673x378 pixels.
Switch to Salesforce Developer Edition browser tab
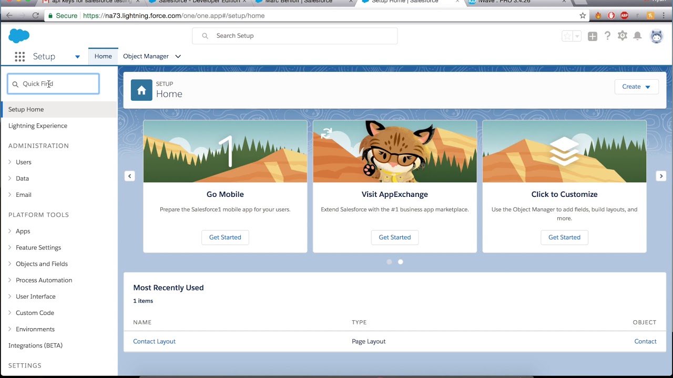[197, 3]
